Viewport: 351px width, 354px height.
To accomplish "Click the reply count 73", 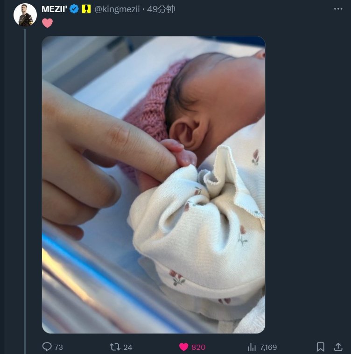I will (x=59, y=347).
